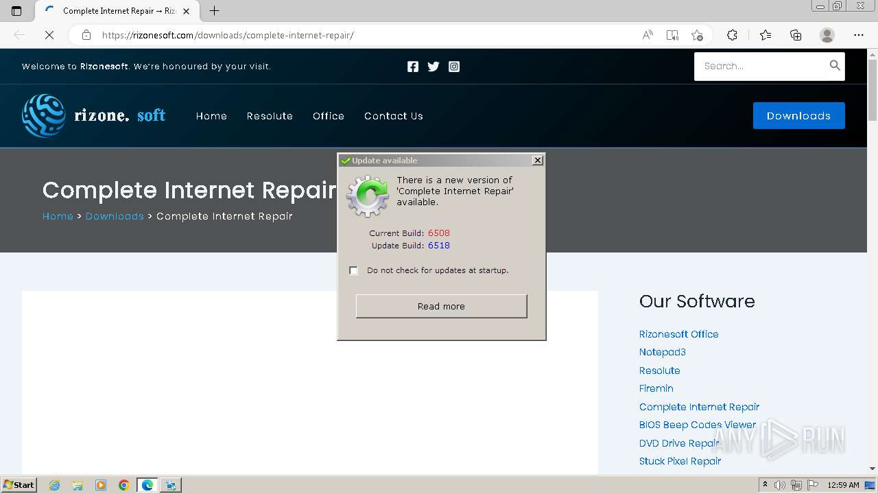The width and height of the screenshot is (878, 494).
Task: Open the Contact Us menu item
Action: [394, 116]
